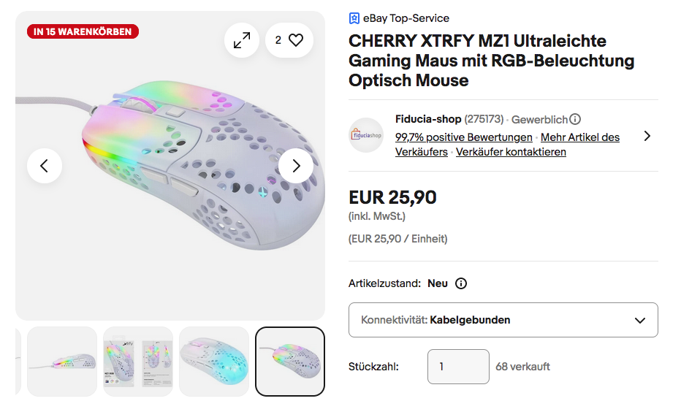
Task: Open Mehr Artikel des Verkäufers link
Action: 580,137
